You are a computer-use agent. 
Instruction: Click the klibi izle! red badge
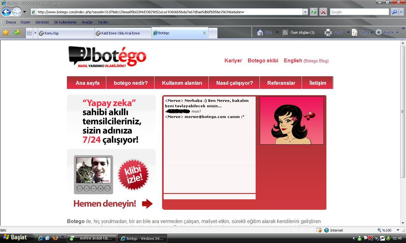[133, 175]
